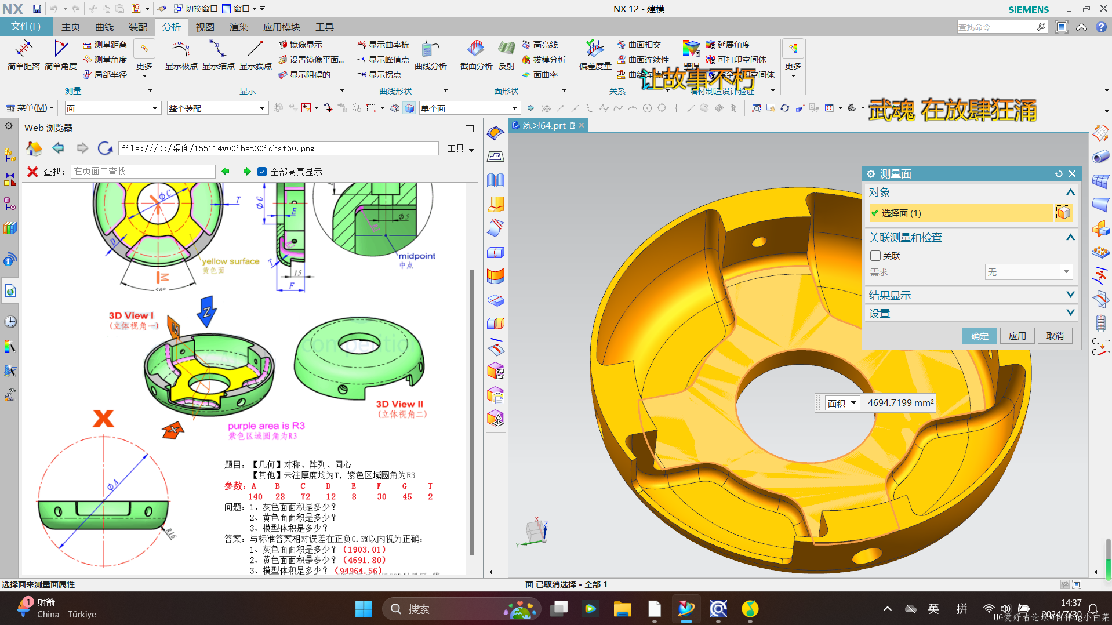The width and height of the screenshot is (1112, 625).
Task: Switch to the 曲线 ribbon tab
Action: coord(104,27)
